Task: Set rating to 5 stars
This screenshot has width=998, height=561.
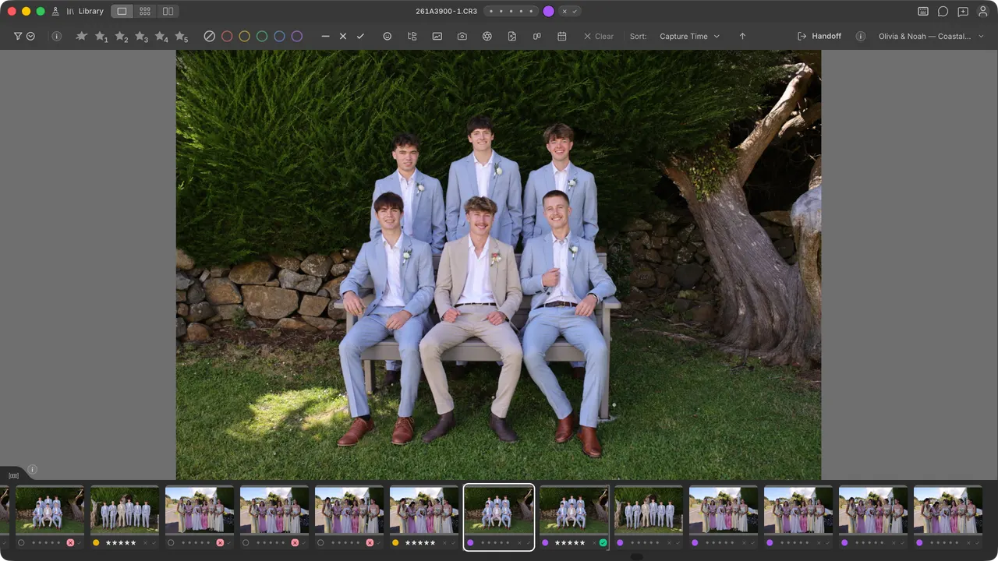Action: (x=182, y=37)
